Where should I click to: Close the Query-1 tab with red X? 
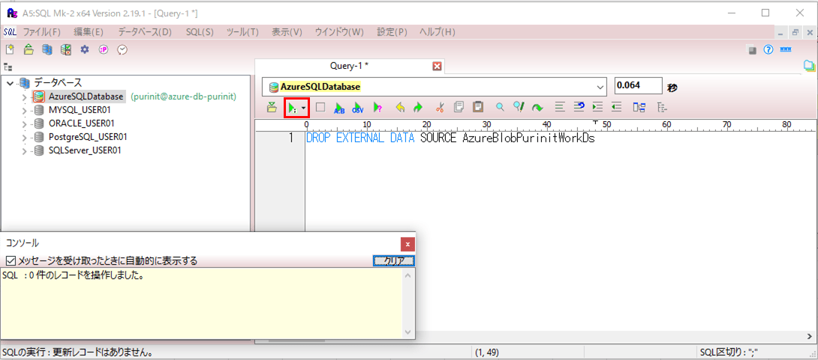pos(438,66)
